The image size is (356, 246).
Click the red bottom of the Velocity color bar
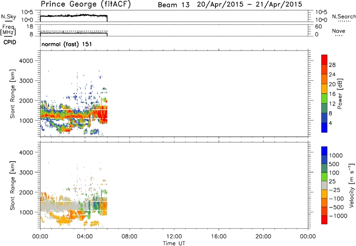[324, 220]
